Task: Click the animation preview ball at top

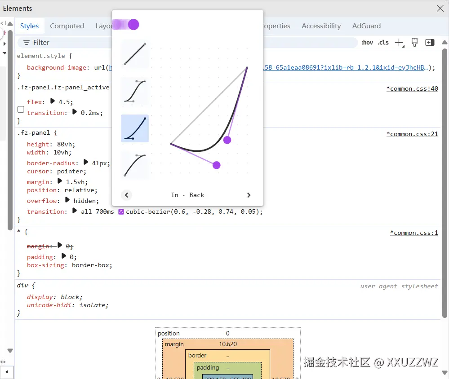Action: (x=133, y=25)
